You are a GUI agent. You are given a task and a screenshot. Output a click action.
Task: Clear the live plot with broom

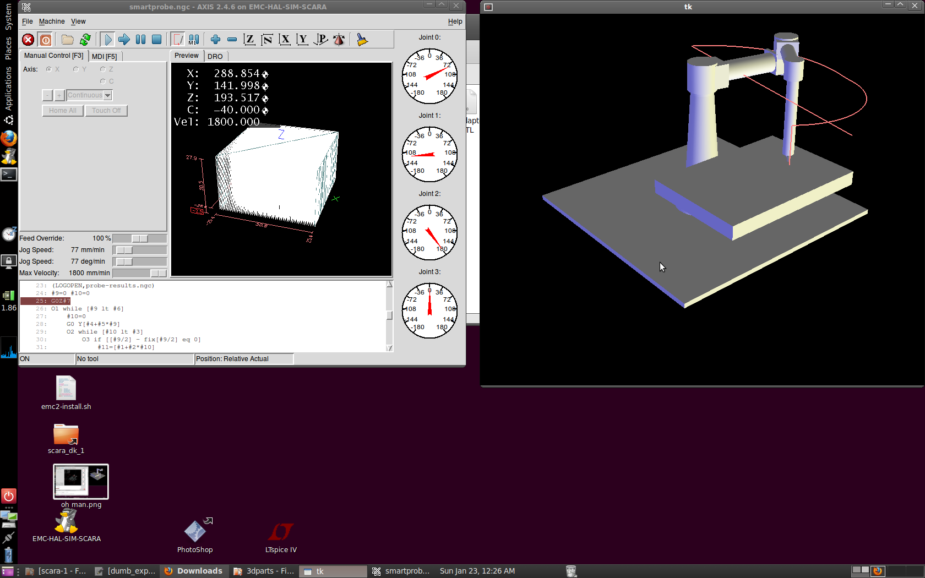(x=362, y=40)
